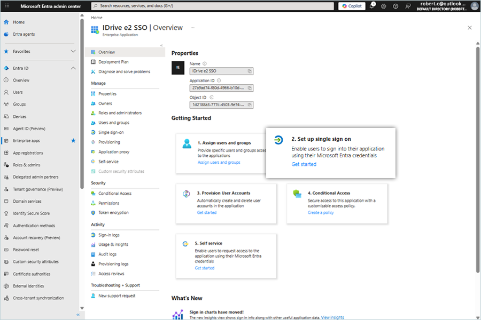Screen dimensions: 481x320
Task: Open the help question mark icon
Action: [x=395, y=6]
